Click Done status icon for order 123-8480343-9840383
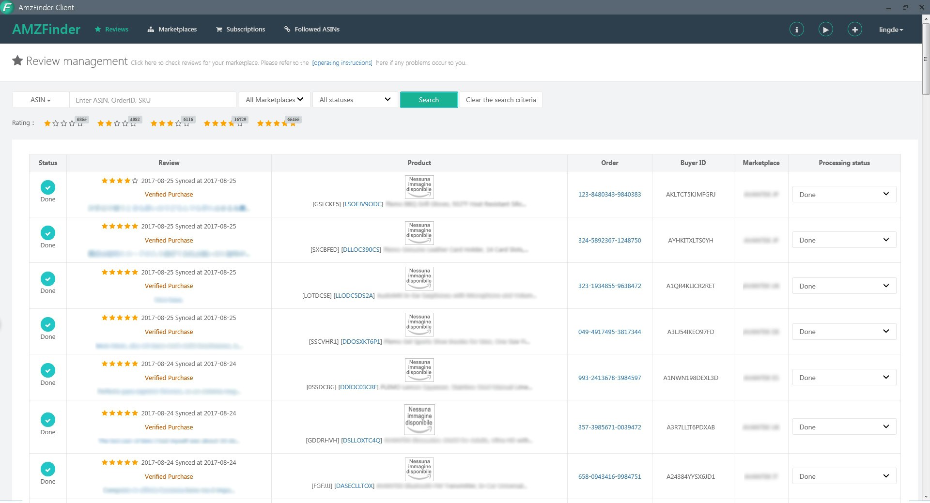Screen dimensions: 930x503 point(47,187)
